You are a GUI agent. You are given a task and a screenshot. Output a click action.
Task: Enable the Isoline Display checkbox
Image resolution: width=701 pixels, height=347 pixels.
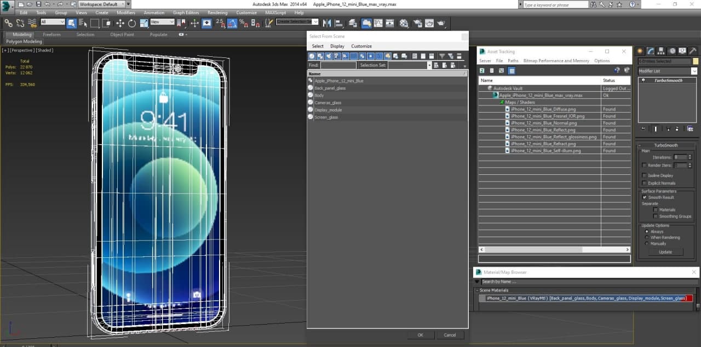pyautogui.click(x=644, y=175)
